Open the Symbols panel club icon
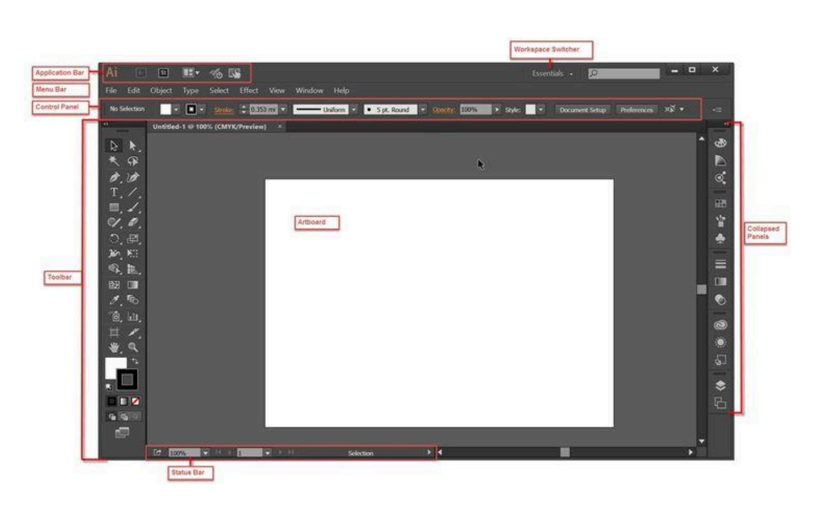Viewport: 829px width, 513px height. click(x=720, y=239)
